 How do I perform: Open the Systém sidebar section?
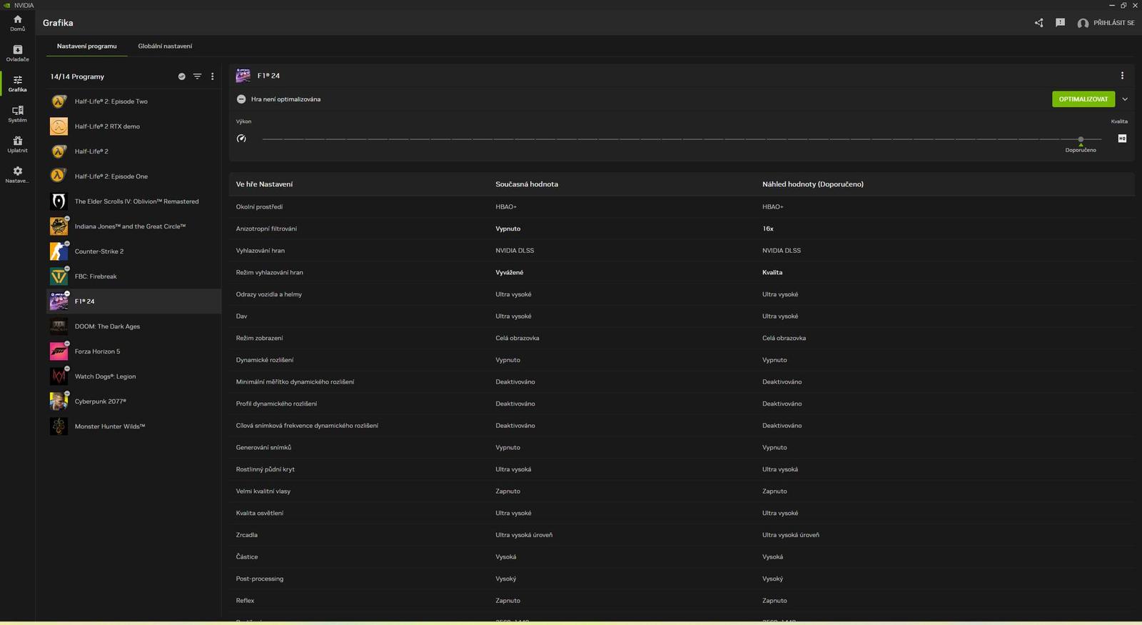[x=17, y=114]
